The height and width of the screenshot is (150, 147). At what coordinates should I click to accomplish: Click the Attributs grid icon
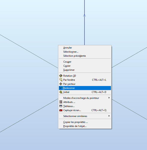[61, 102]
